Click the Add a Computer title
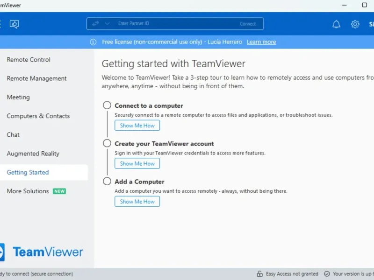 [139, 182]
